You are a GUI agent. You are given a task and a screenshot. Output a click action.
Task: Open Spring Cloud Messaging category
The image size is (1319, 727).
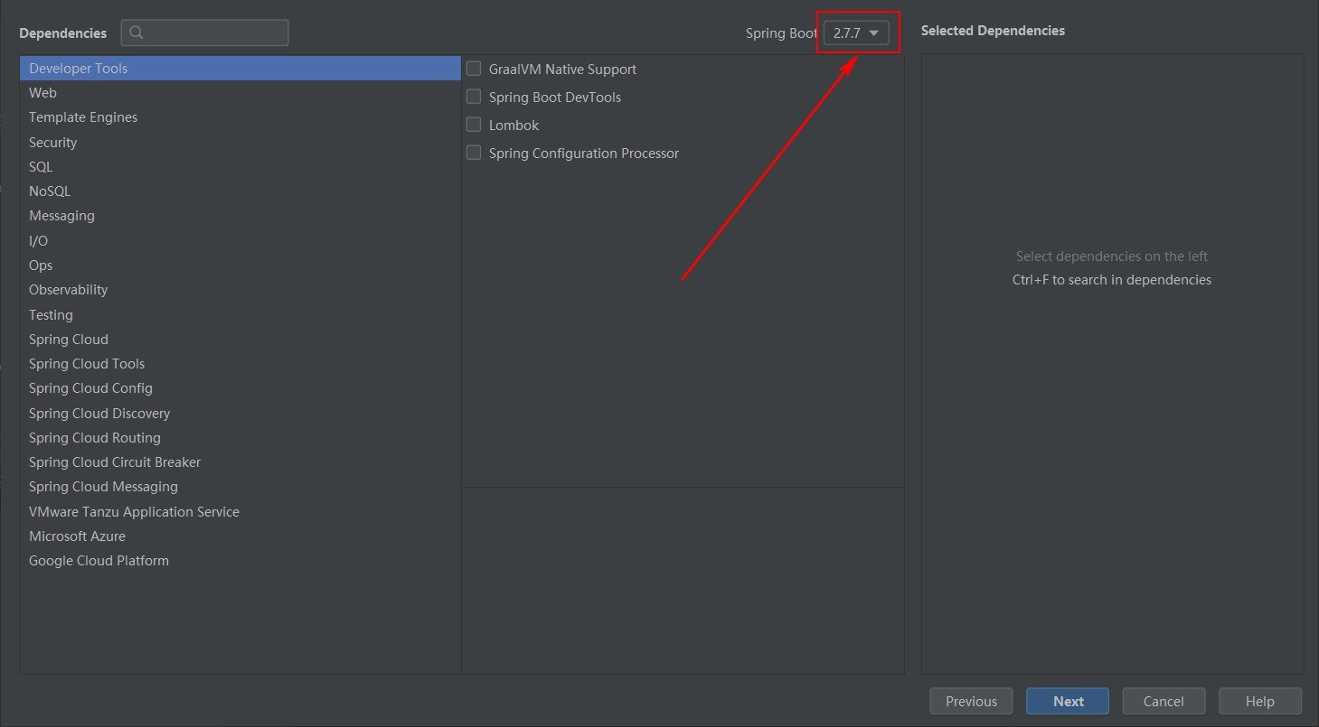(x=240, y=487)
